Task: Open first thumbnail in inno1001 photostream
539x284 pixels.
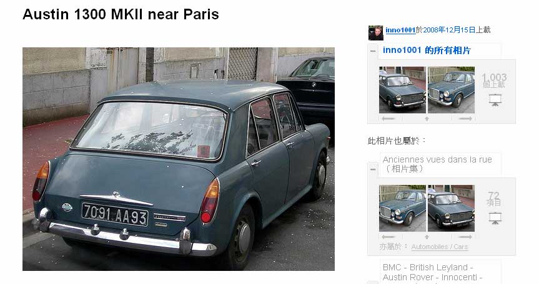Action: 402,90
